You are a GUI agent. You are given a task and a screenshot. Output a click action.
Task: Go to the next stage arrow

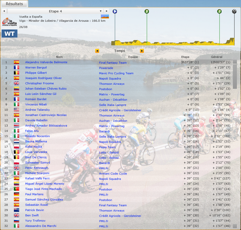(106, 11)
